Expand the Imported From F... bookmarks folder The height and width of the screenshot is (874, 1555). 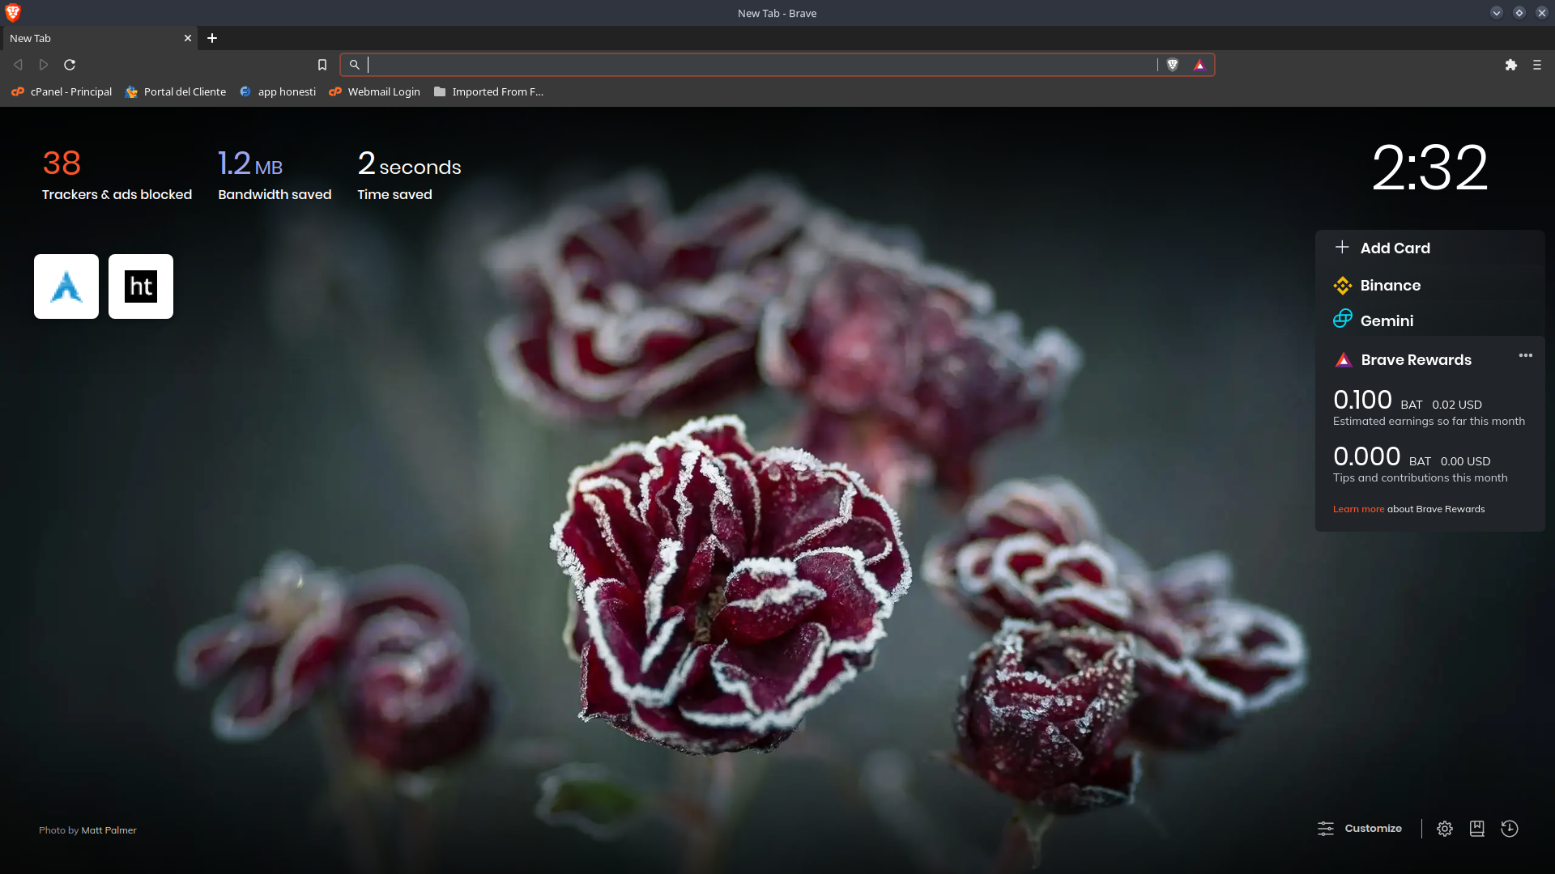489,91
